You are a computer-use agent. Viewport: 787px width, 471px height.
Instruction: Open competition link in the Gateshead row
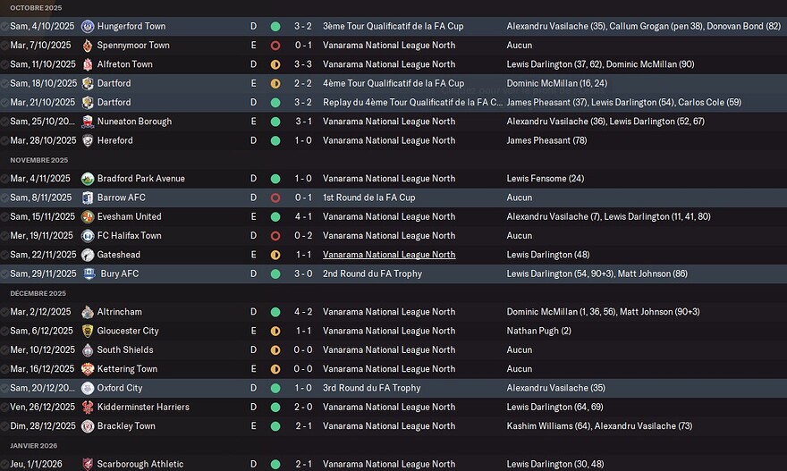pos(388,255)
